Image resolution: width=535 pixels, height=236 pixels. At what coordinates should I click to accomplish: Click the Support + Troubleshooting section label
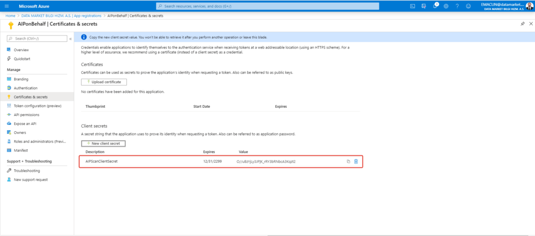(29, 161)
